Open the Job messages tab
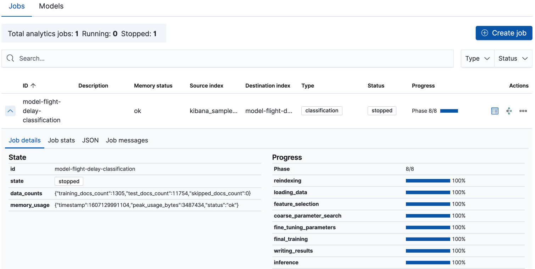Screen dimensions: 535x269 [127, 140]
